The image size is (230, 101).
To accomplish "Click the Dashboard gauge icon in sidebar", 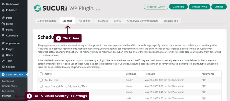I will pyautogui.click(x=3, y=4).
